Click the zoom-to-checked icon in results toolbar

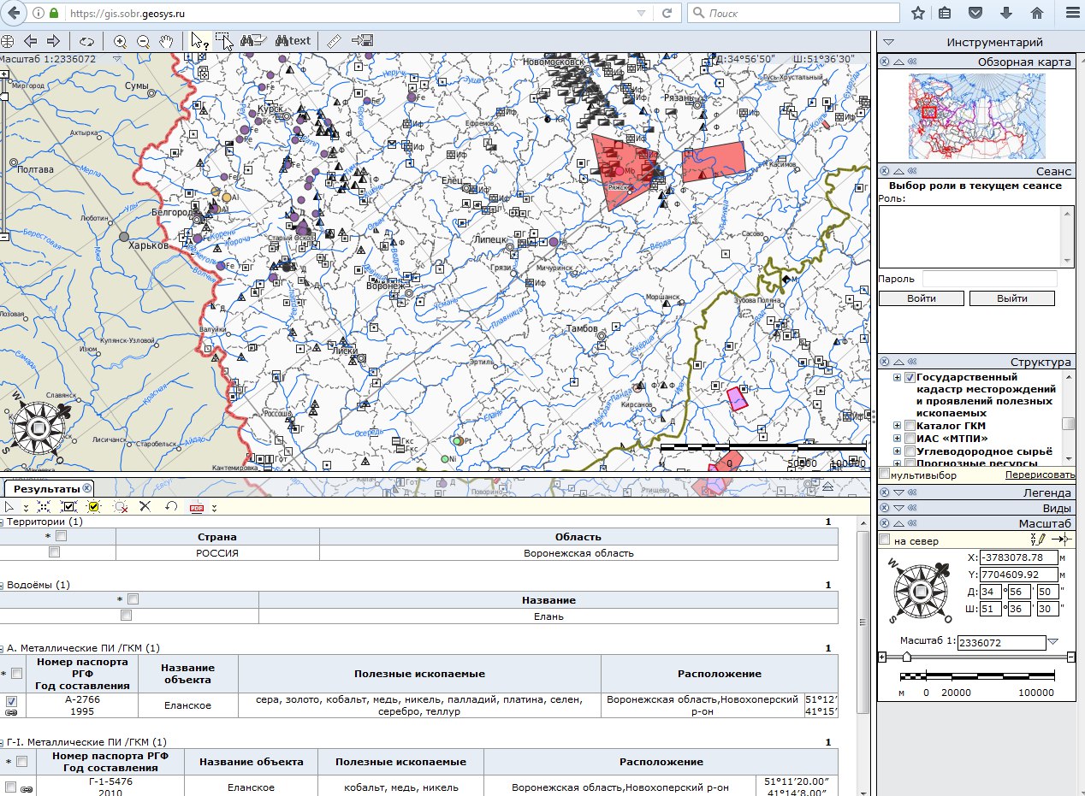(70, 507)
